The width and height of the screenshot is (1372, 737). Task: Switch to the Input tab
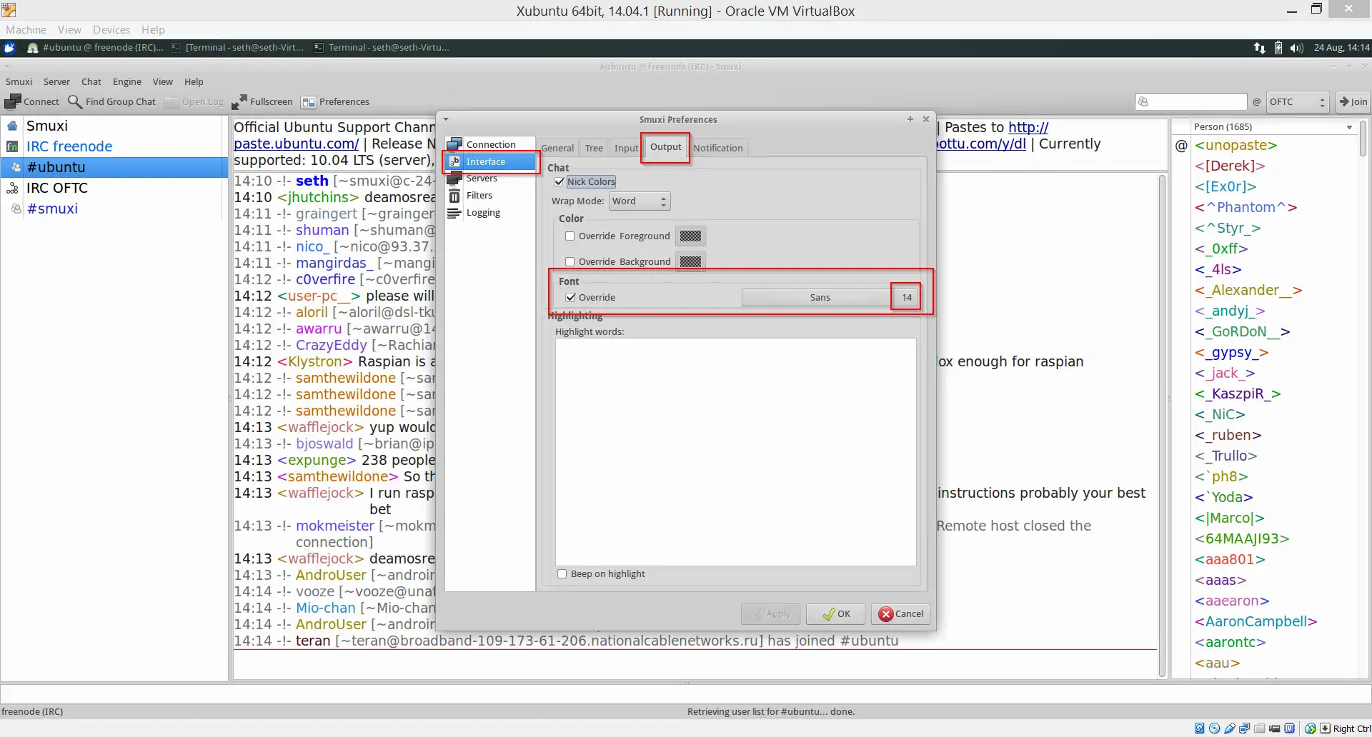click(626, 149)
